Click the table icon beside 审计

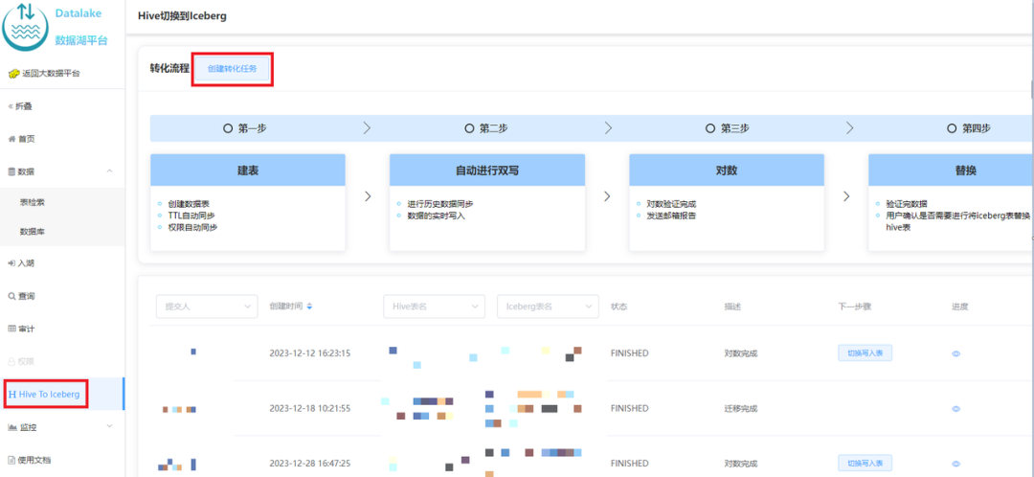(x=11, y=329)
